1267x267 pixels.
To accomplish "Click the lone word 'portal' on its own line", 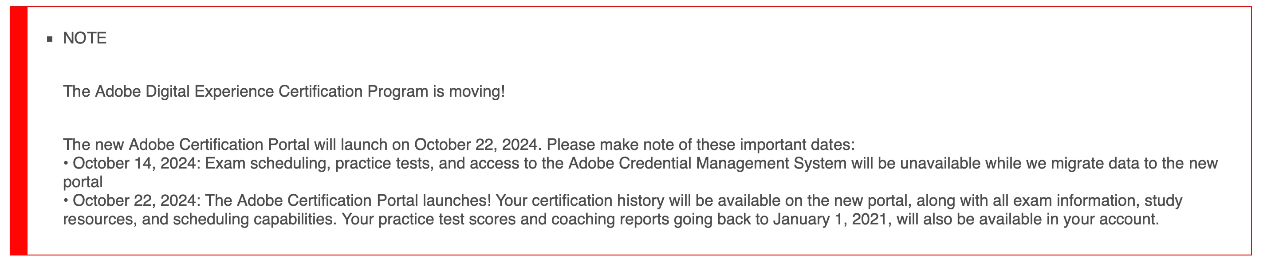I will coord(83,182).
